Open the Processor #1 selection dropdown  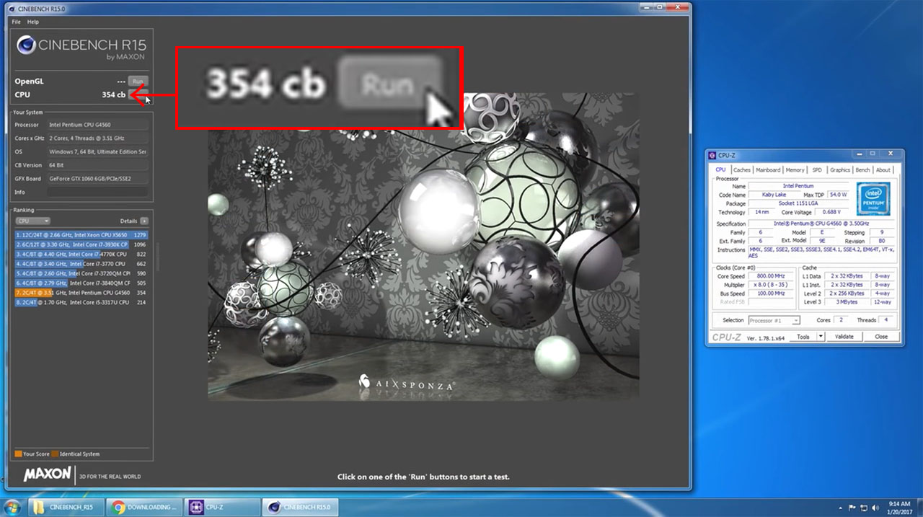774,320
